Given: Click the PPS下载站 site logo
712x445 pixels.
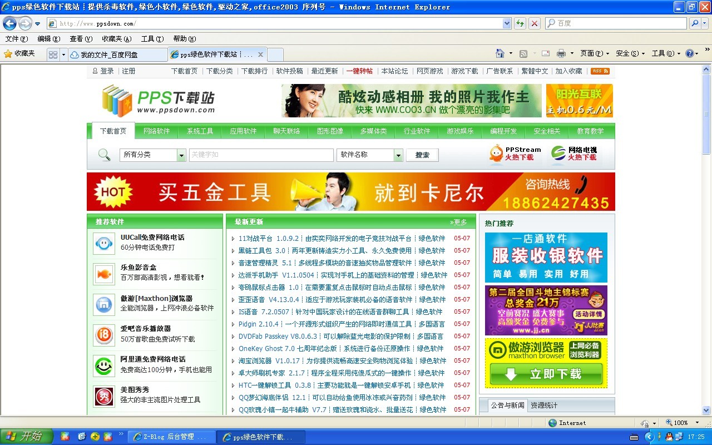Looking at the screenshot, I should click(x=158, y=101).
